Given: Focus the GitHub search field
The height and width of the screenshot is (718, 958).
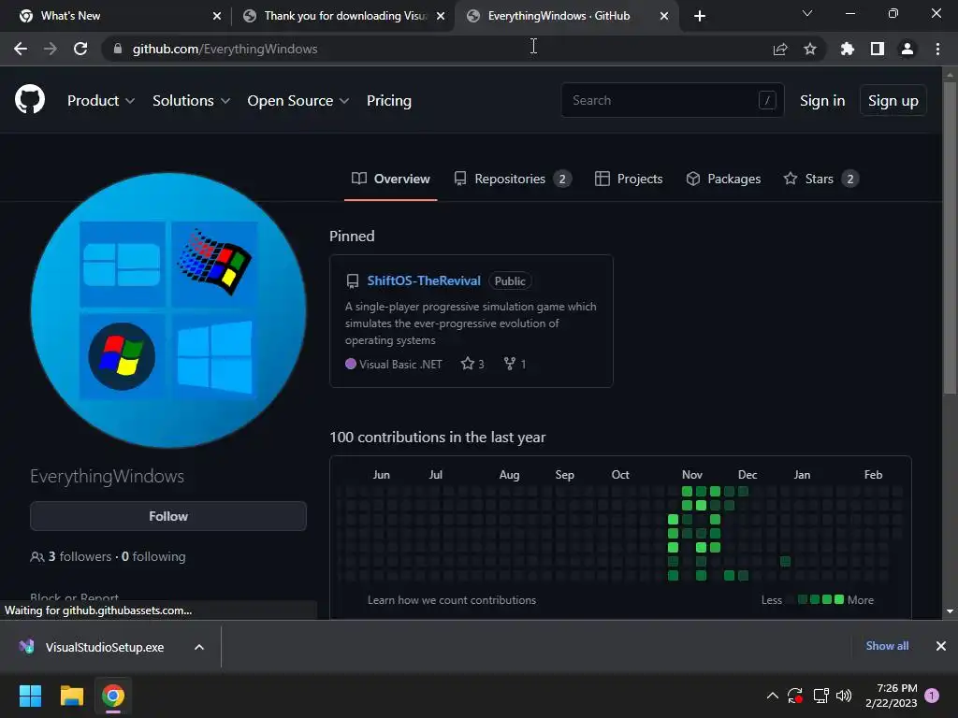Looking at the screenshot, I should (x=672, y=100).
